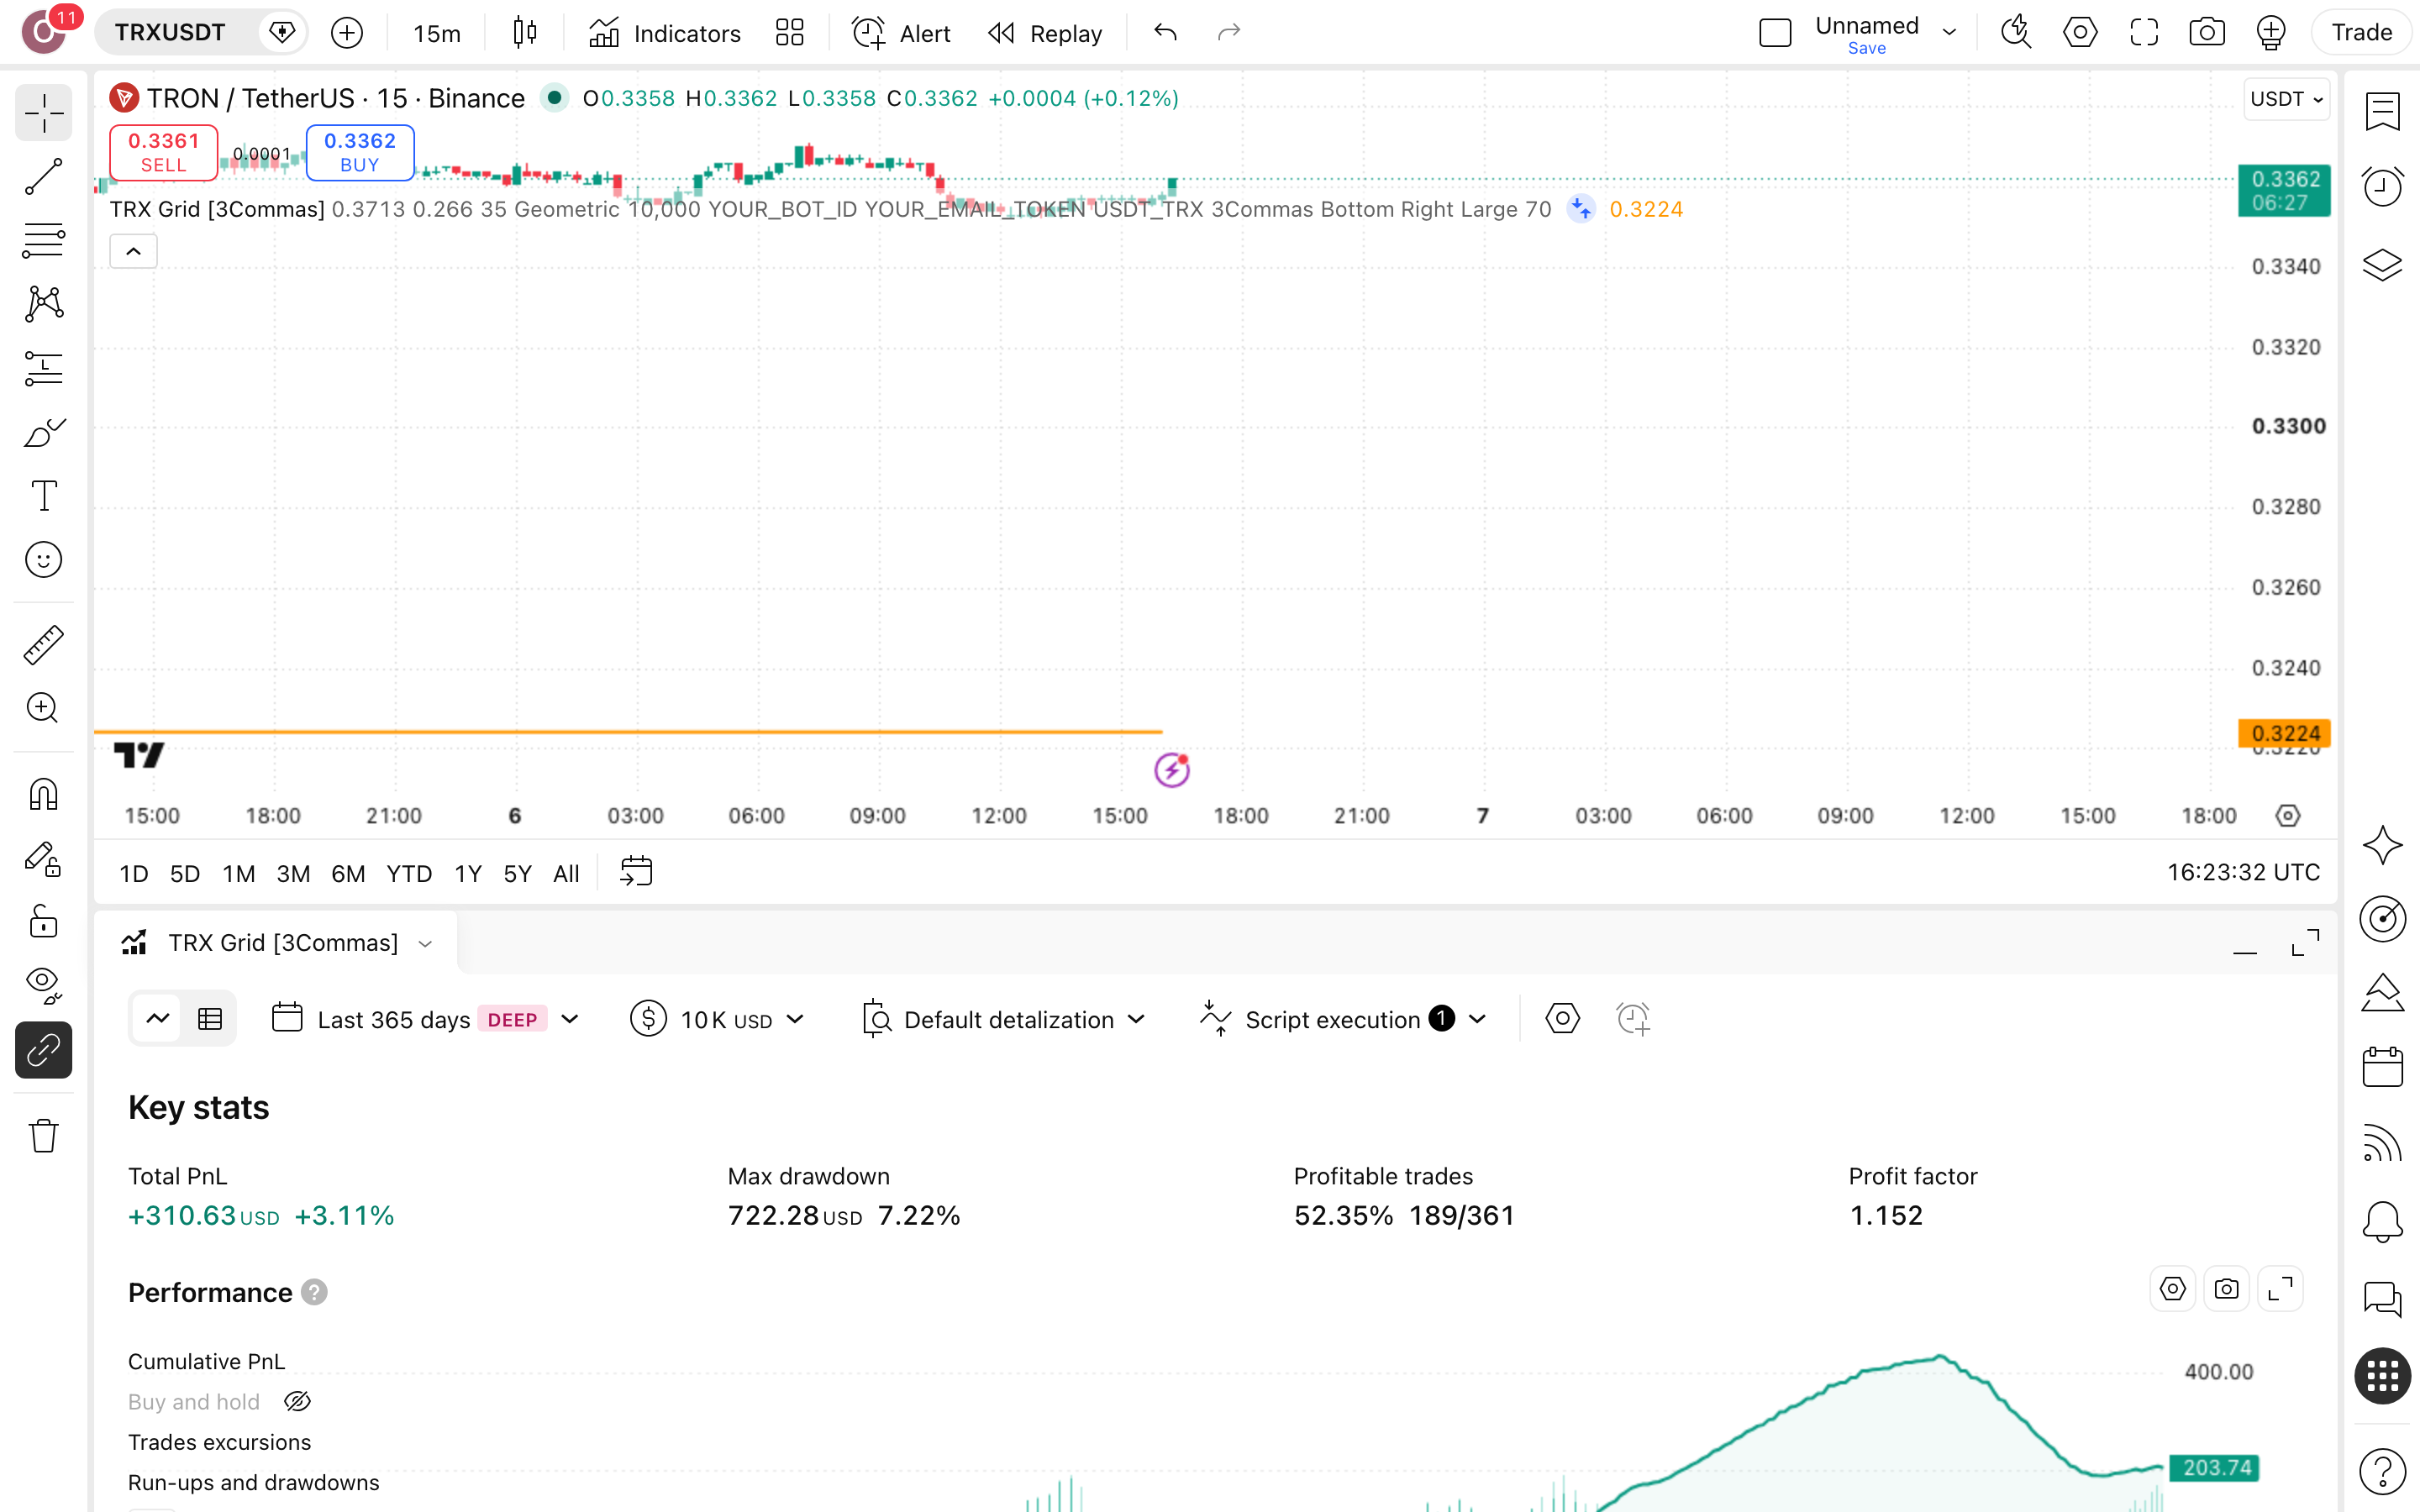The width and height of the screenshot is (2420, 1512).
Task: Switch to the table list view tab
Action: 210,1019
